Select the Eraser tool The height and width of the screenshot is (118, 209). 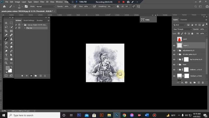pos(11,43)
